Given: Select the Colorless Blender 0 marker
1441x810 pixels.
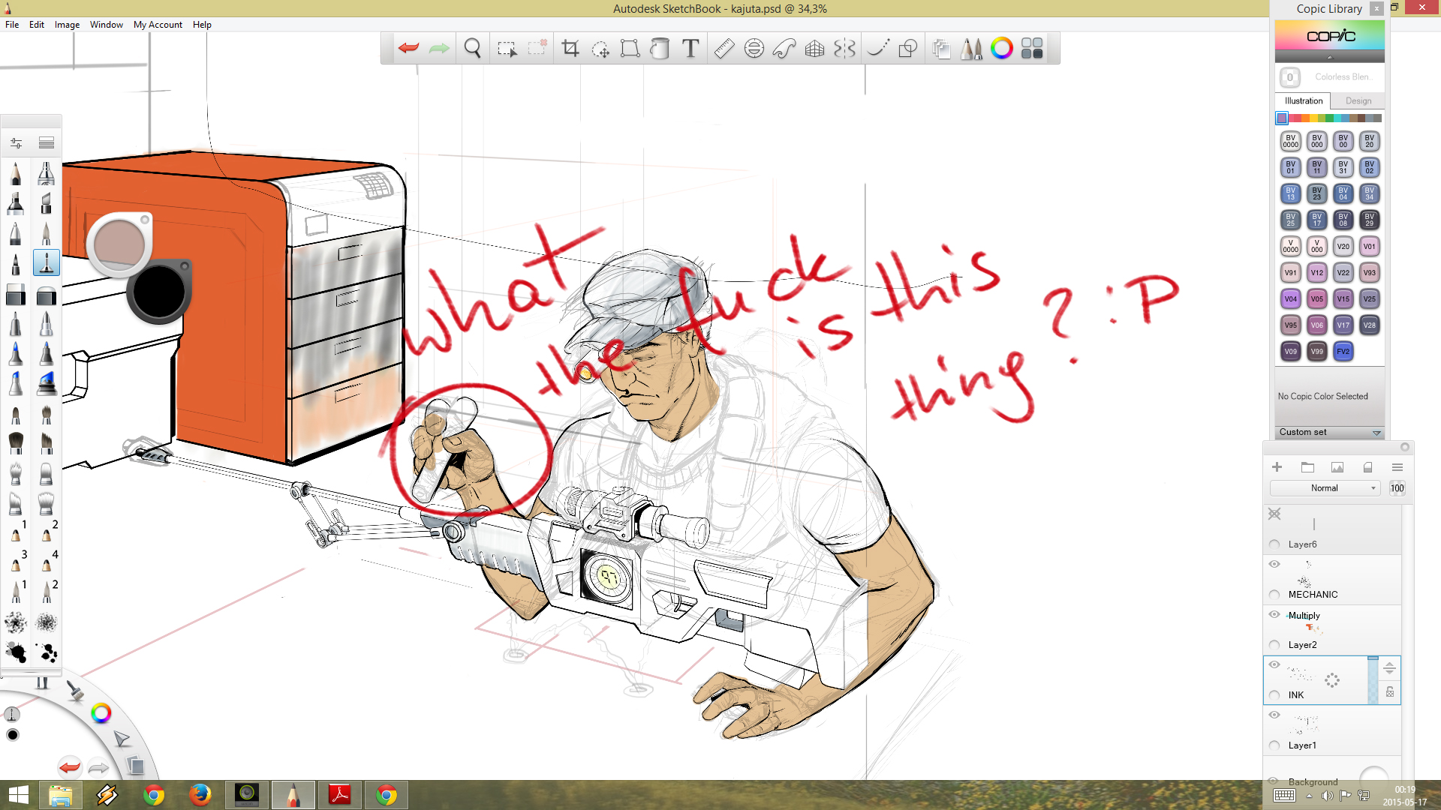Looking at the screenshot, I should 1290,76.
